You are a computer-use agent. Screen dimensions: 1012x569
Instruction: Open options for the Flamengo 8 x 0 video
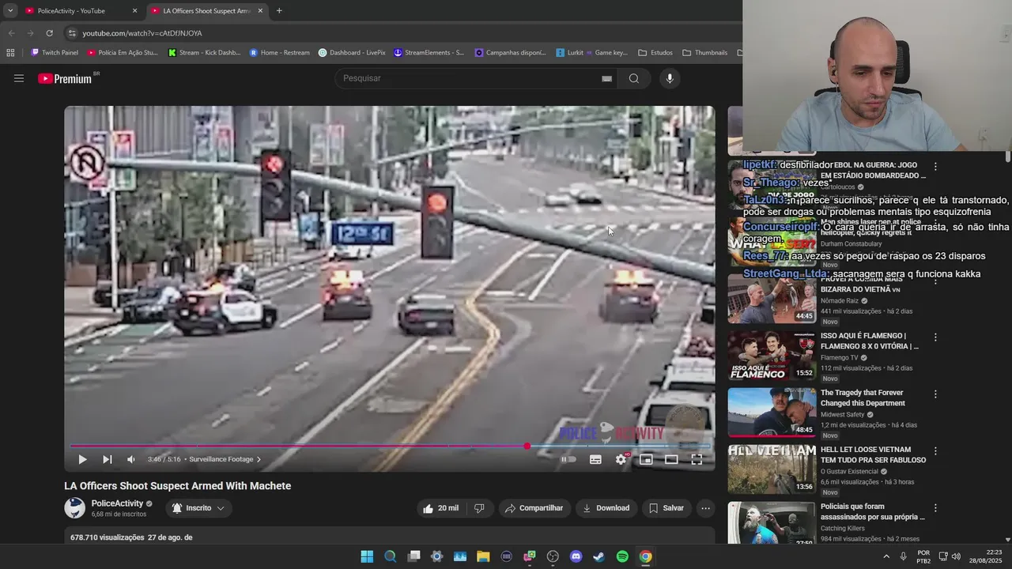click(x=935, y=337)
